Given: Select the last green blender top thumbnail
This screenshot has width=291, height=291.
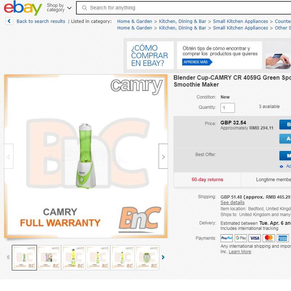Looking at the screenshot, I should (147, 258).
